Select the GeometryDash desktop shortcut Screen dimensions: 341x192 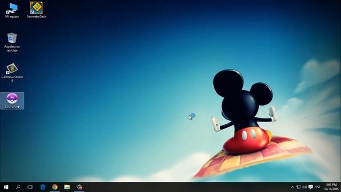36,10
